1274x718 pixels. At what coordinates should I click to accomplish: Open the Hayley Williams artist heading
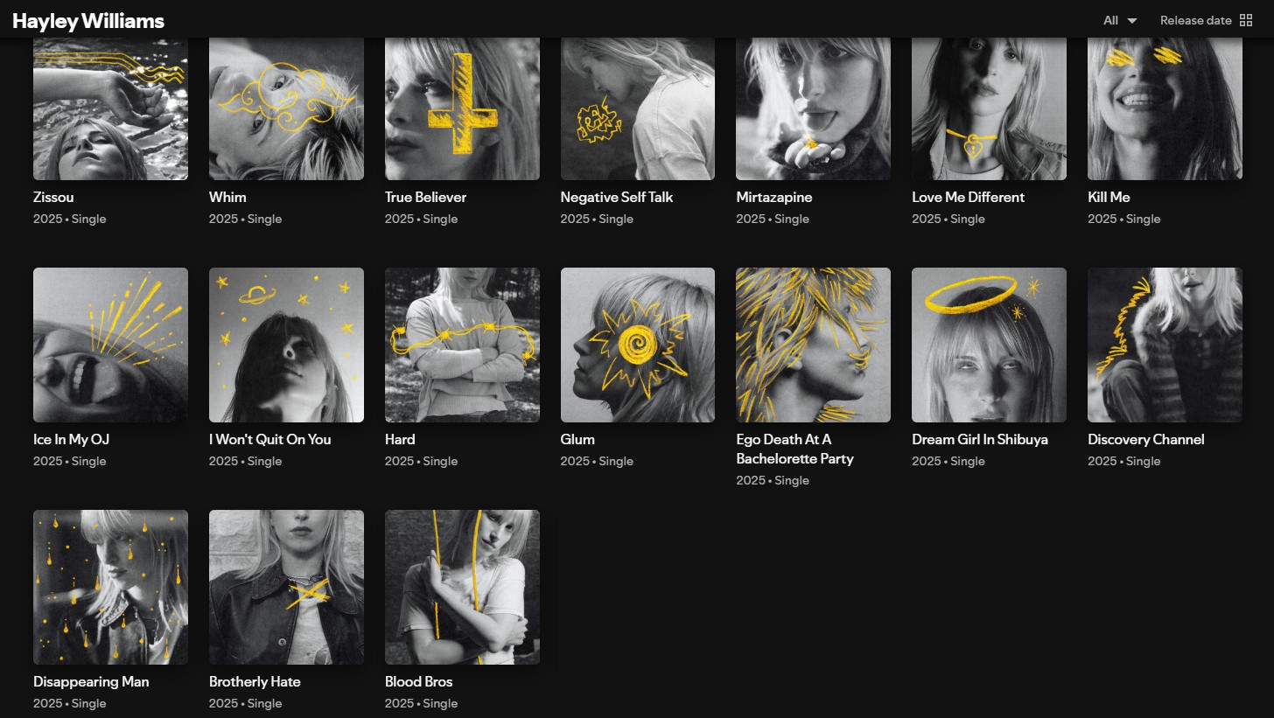click(x=88, y=21)
